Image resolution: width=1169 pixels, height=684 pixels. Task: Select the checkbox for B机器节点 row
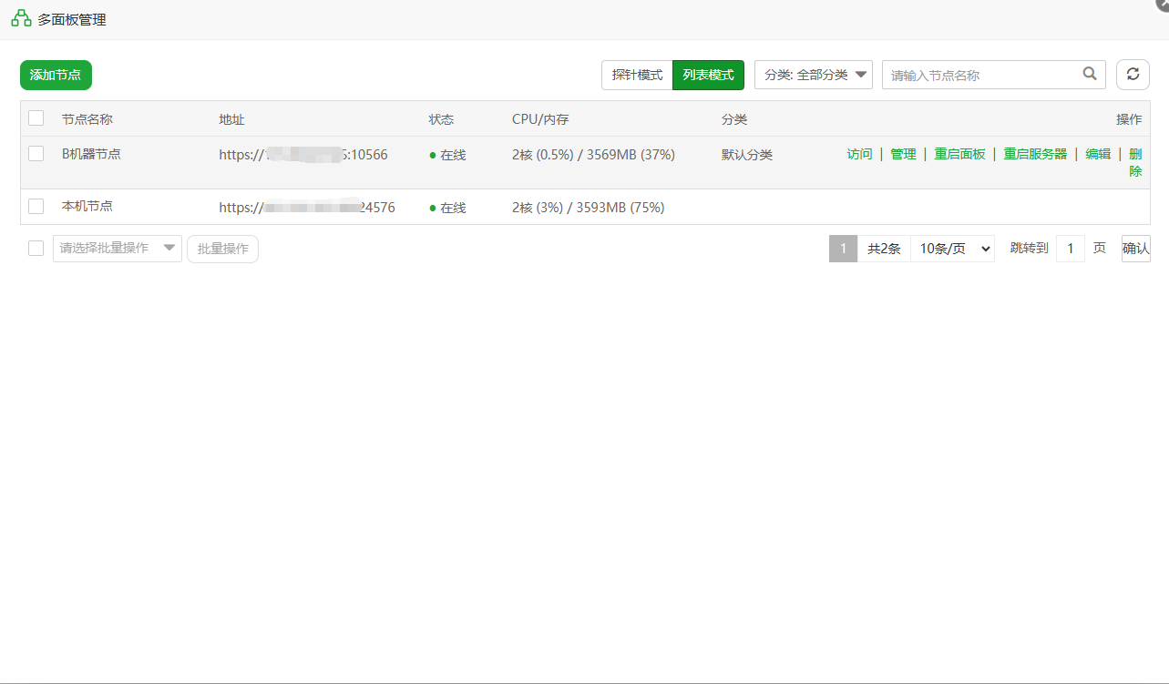(36, 153)
